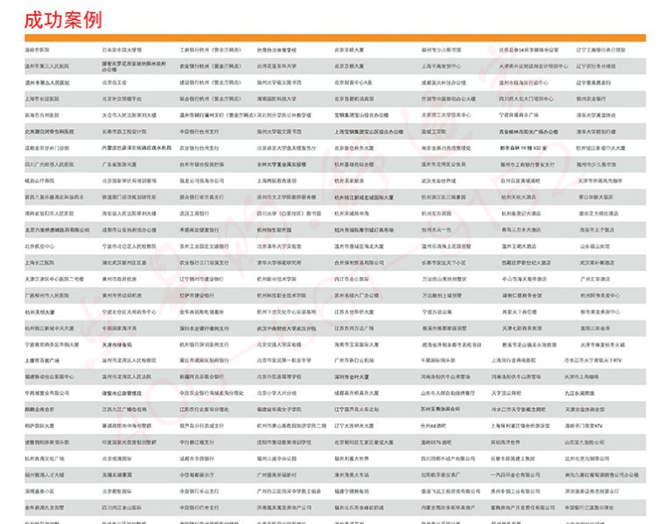Select the 清华大学核能研究所 cell

(279, 263)
